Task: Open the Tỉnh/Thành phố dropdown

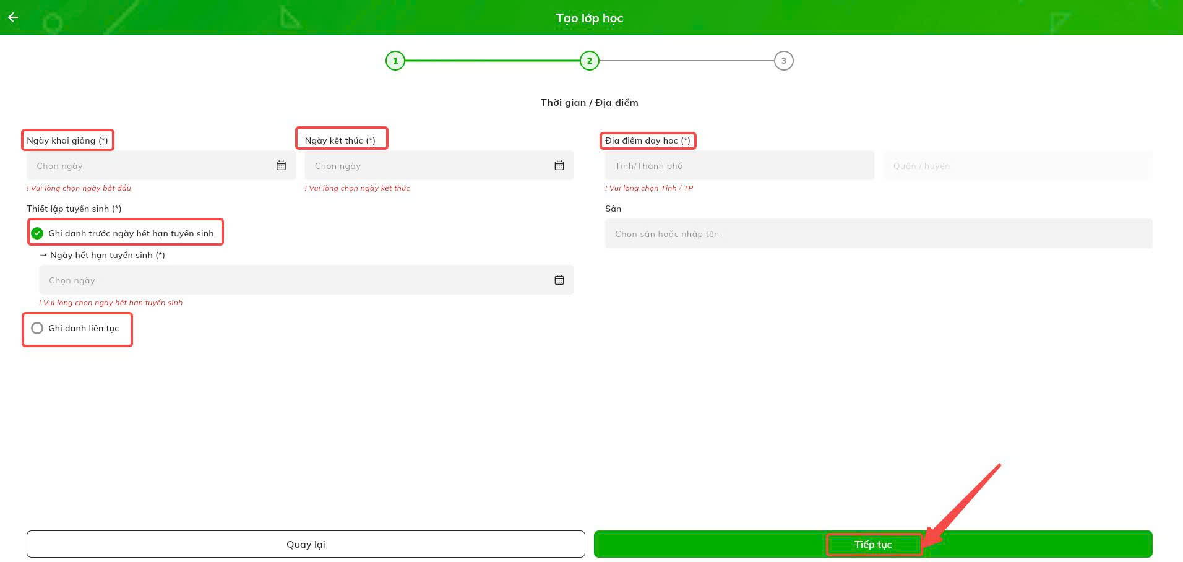Action: coord(739,165)
